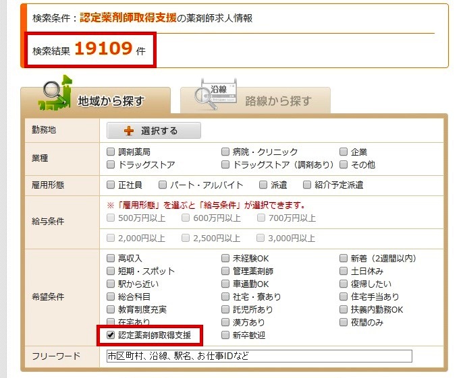Check 土日休み in desired conditions
The height and width of the screenshot is (378, 465).
coord(344,271)
